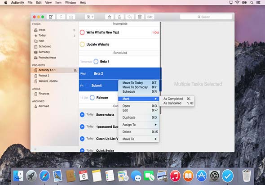Uncheck the Quick Swipe completed task
This screenshot has height=185, width=265.
82,150
